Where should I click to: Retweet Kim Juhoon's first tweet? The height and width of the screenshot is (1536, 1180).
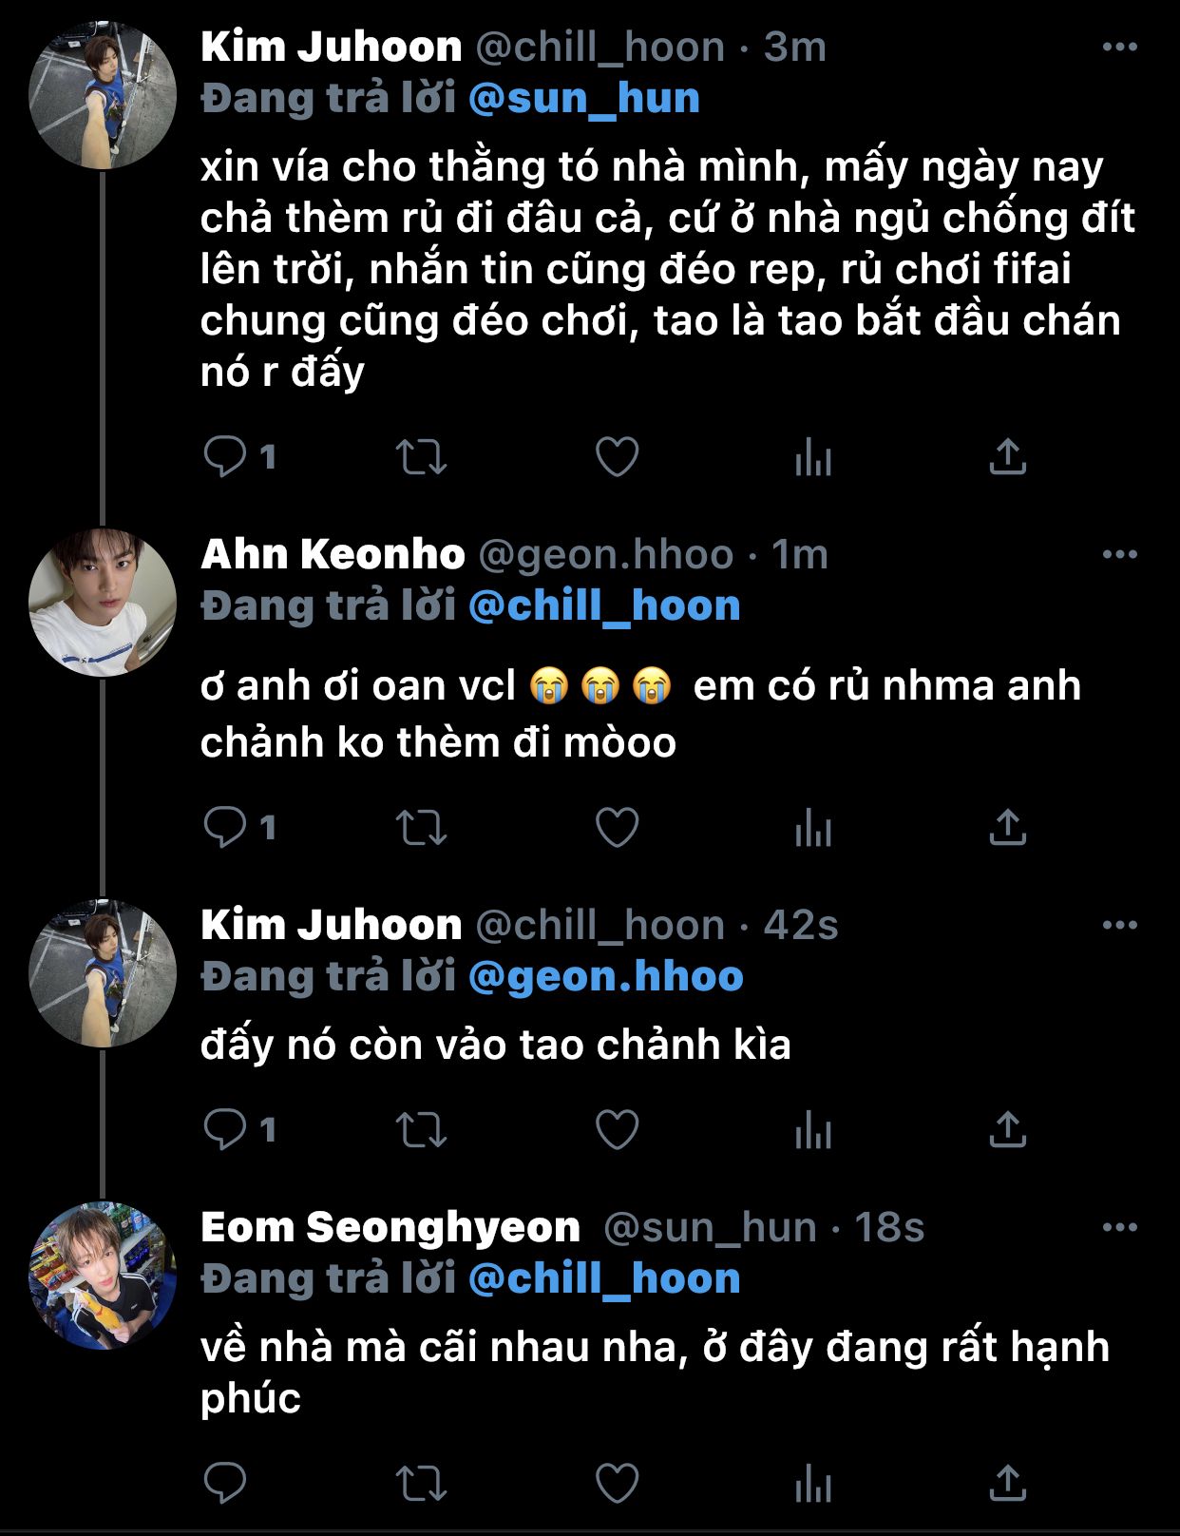[x=421, y=457]
